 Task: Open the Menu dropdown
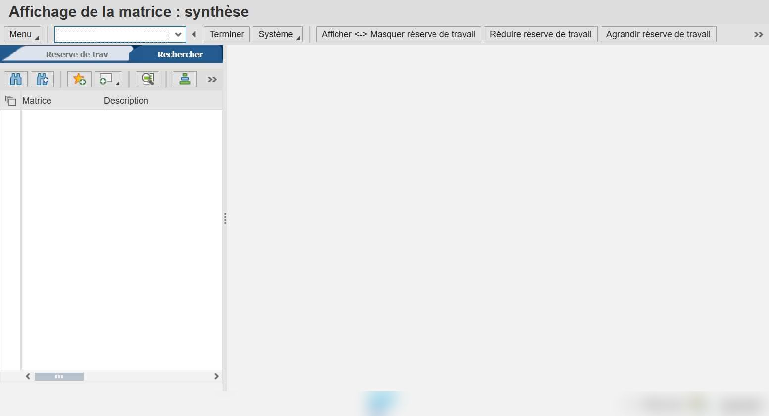(x=23, y=34)
